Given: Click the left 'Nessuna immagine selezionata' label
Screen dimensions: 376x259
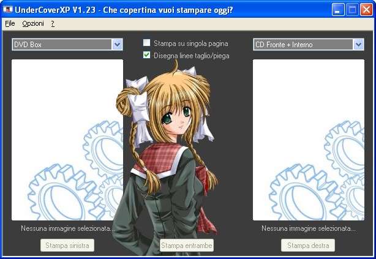Looking at the screenshot, I should (x=68, y=228).
